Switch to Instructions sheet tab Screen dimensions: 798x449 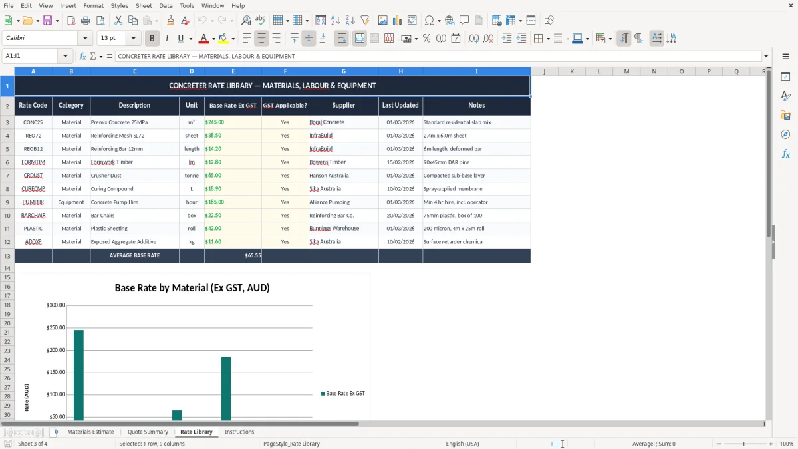click(239, 432)
